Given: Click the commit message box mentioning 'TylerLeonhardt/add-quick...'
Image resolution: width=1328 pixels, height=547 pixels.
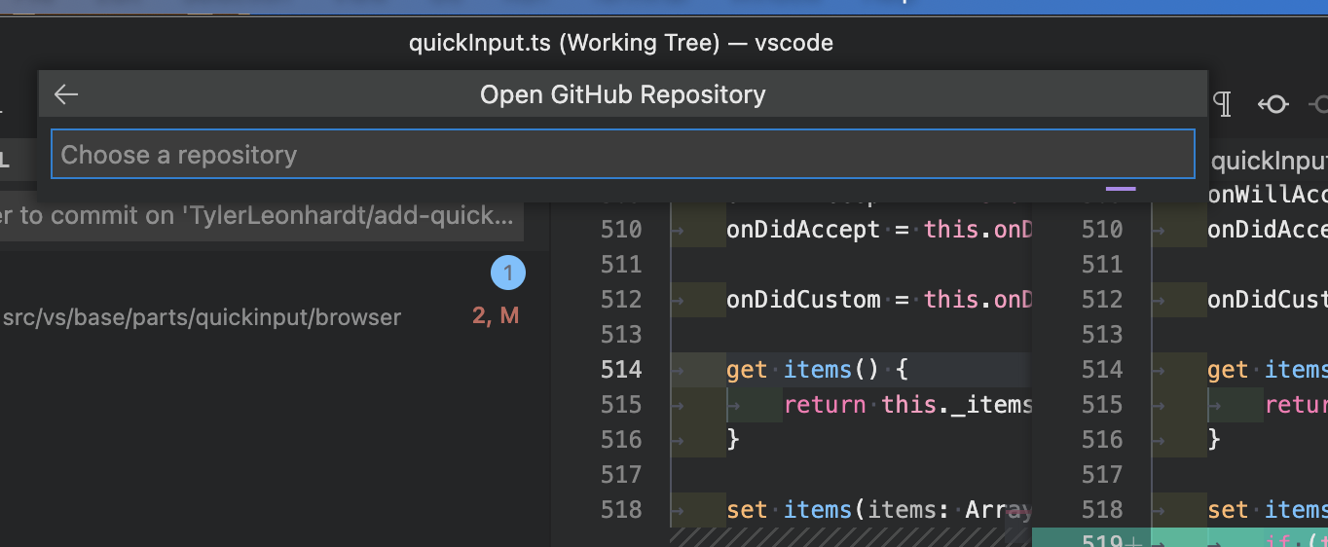Looking at the screenshot, I should (262, 216).
